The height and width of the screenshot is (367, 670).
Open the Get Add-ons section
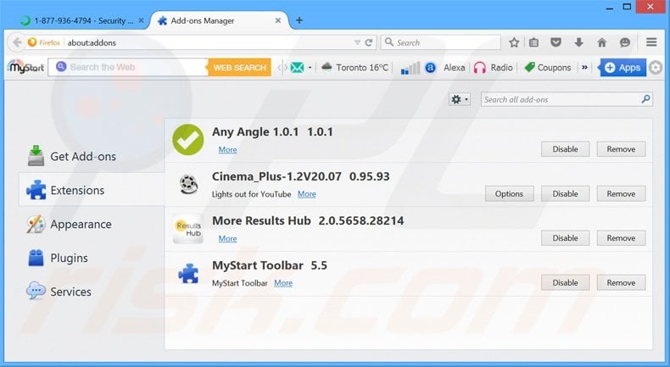tap(72, 156)
